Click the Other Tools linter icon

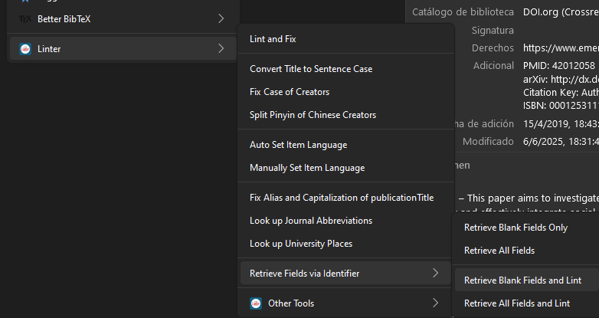[256, 303]
